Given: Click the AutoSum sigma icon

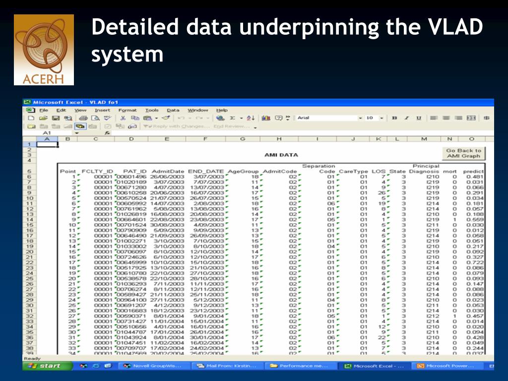Looking at the screenshot, I should [x=233, y=118].
